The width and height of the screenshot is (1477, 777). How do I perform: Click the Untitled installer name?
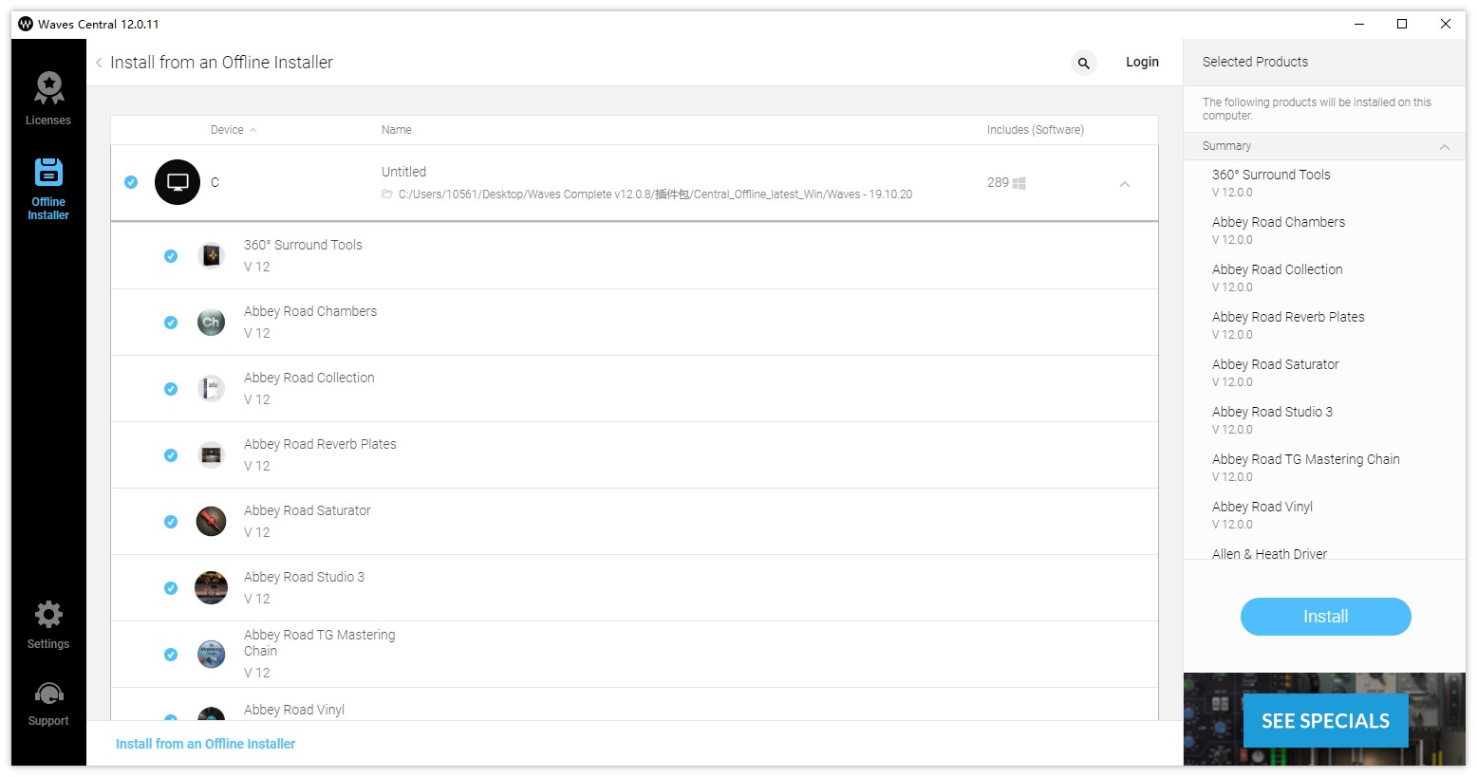(x=403, y=172)
